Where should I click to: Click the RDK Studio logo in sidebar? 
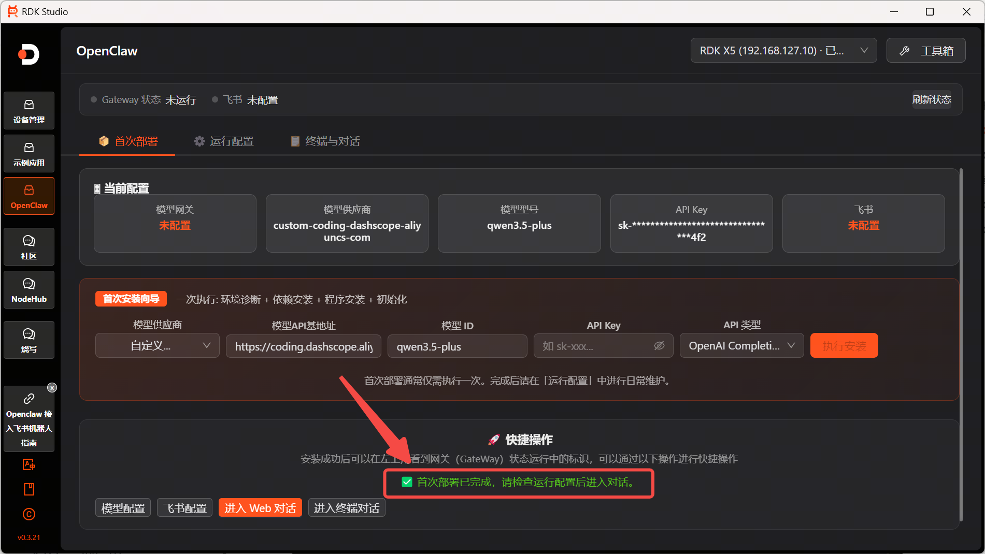pyautogui.click(x=29, y=54)
